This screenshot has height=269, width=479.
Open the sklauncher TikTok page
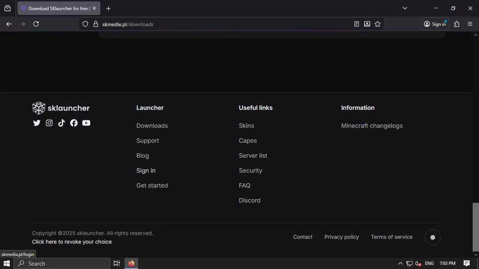61,123
